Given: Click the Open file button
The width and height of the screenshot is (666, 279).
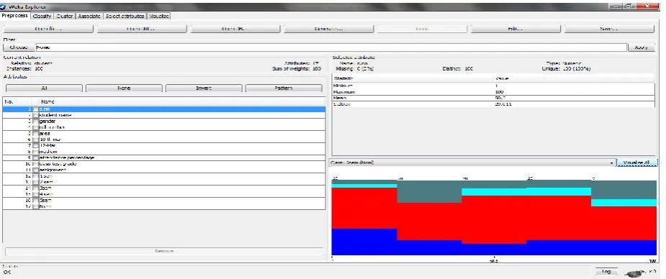Looking at the screenshot, I should [48, 29].
